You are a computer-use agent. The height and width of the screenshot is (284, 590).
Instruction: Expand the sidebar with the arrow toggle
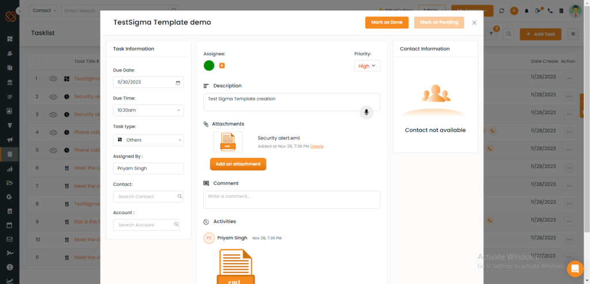[20, 12]
